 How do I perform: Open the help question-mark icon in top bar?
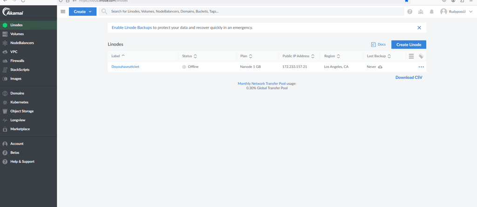(x=410, y=12)
